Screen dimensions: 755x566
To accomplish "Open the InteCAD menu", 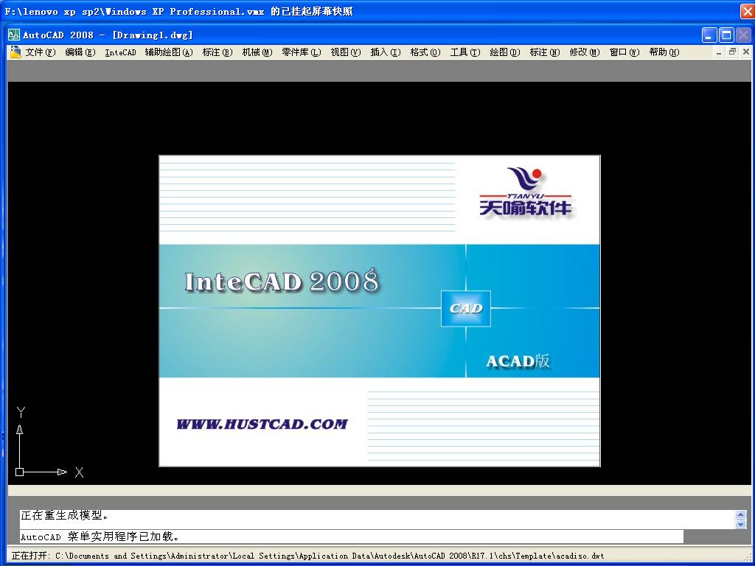I will click(x=120, y=52).
